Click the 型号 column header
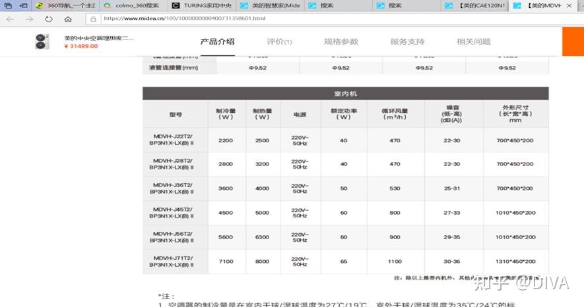 (176, 115)
